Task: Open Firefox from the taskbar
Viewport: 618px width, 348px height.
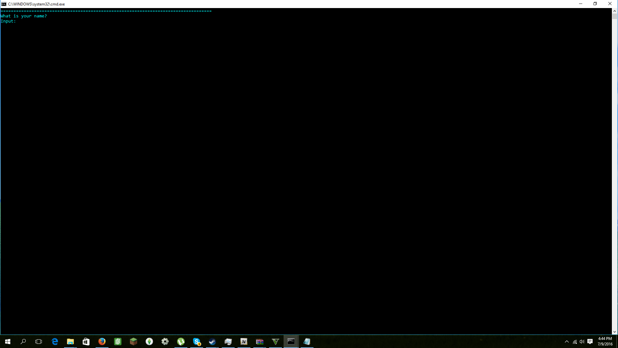Action: tap(102, 342)
